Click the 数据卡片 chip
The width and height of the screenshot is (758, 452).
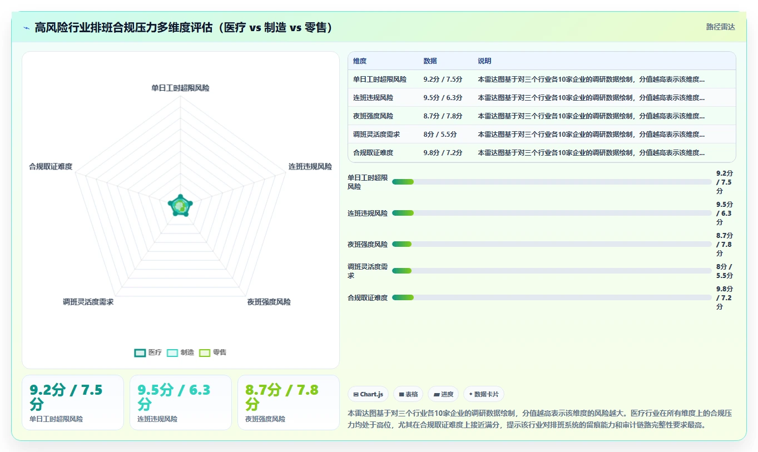point(484,394)
